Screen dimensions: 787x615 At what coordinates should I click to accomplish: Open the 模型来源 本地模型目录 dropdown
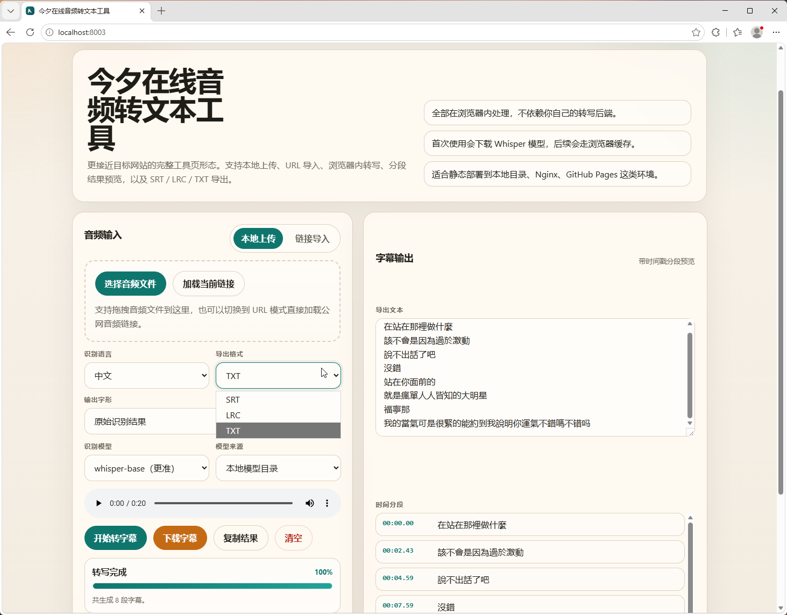point(278,468)
